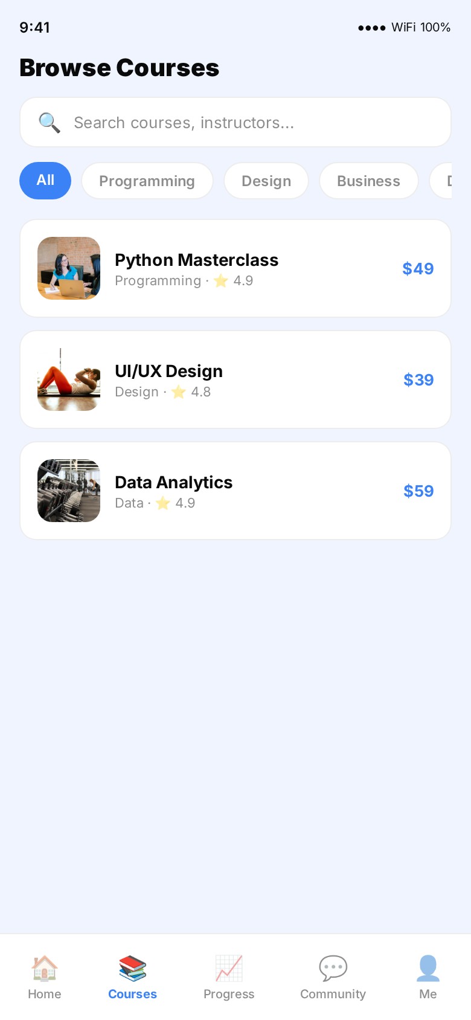
Task: Tap the $59 price for Data Analytics
Action: coord(418,491)
